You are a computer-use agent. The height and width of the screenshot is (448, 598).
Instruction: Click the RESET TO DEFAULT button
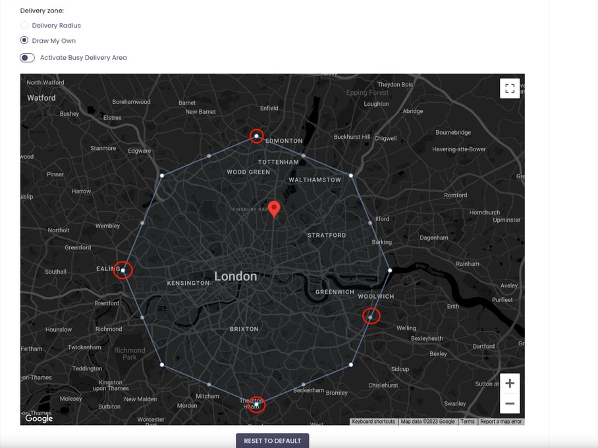272,440
